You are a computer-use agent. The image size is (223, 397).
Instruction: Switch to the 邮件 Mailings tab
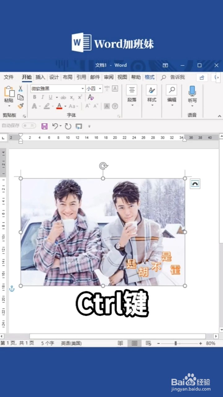pos(95,77)
